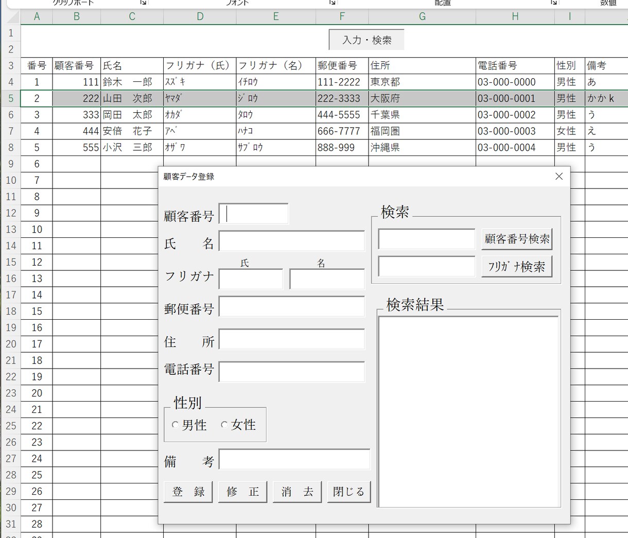Click the 顧客番号 header cell
Screen dimensions: 628x538
77,65
